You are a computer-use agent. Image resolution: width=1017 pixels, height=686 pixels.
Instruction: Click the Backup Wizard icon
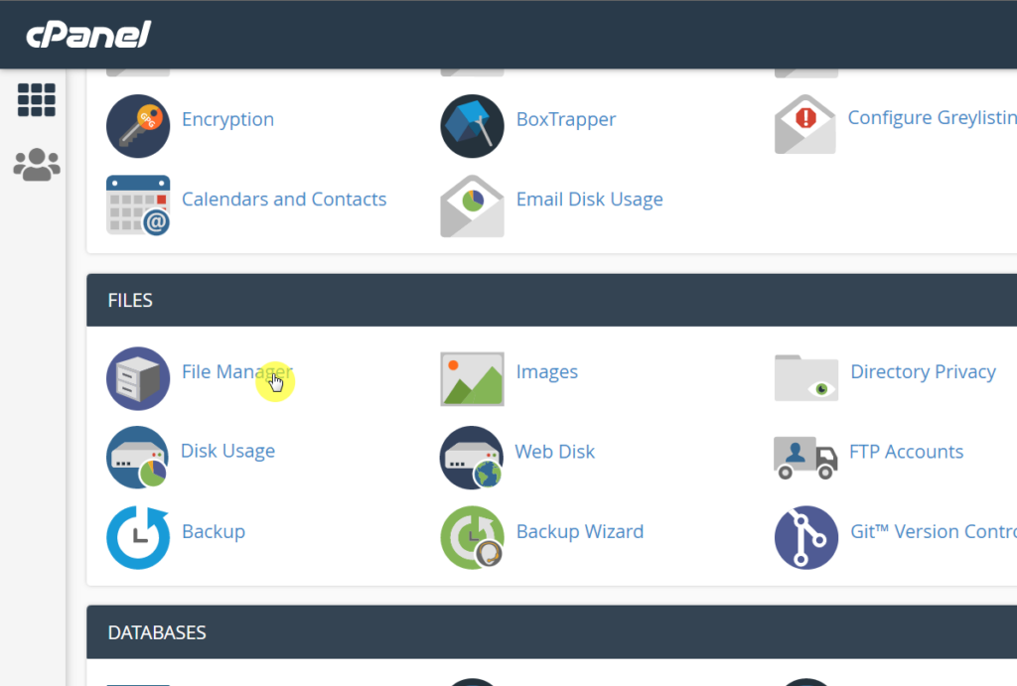pyautogui.click(x=472, y=537)
